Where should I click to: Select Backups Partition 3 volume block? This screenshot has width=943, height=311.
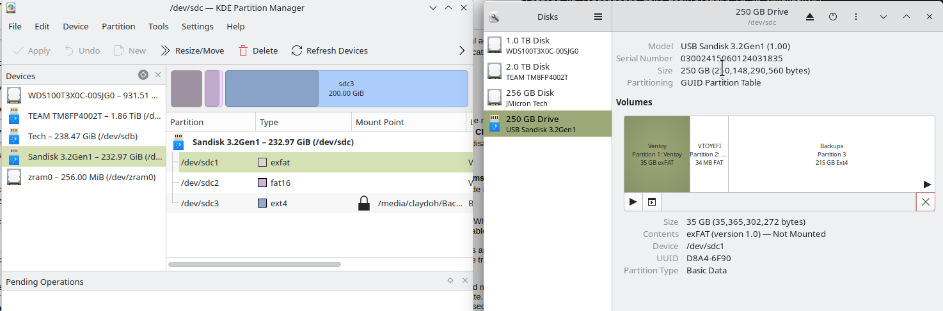[832, 154]
